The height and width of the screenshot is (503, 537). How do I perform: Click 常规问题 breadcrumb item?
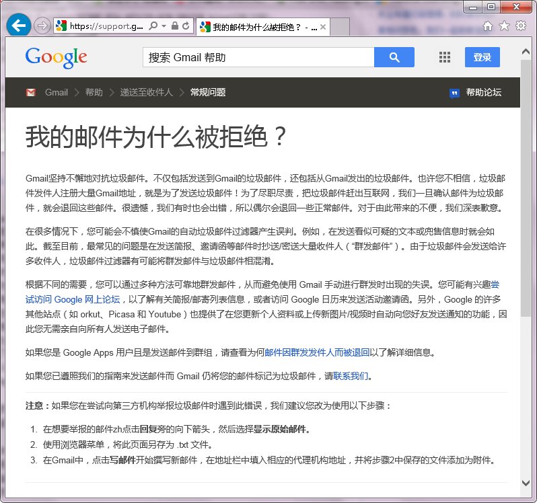208,92
